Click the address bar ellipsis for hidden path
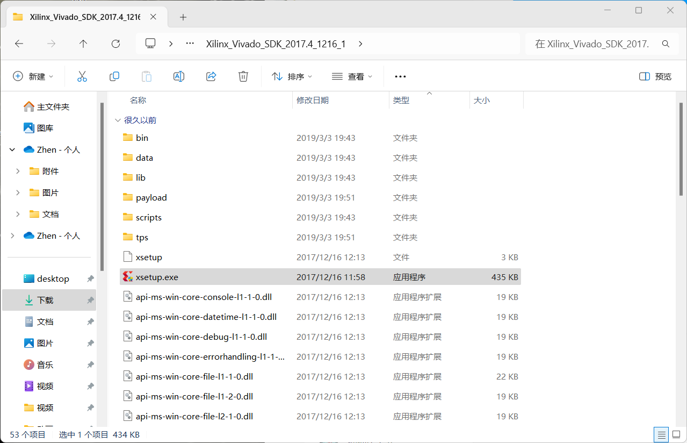The height and width of the screenshot is (443, 687). point(190,44)
